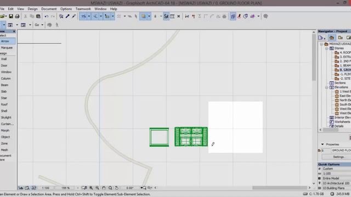Click the horizontal scrollbar thumb at bottom
This screenshot has width=351, height=197.
tap(280, 188)
